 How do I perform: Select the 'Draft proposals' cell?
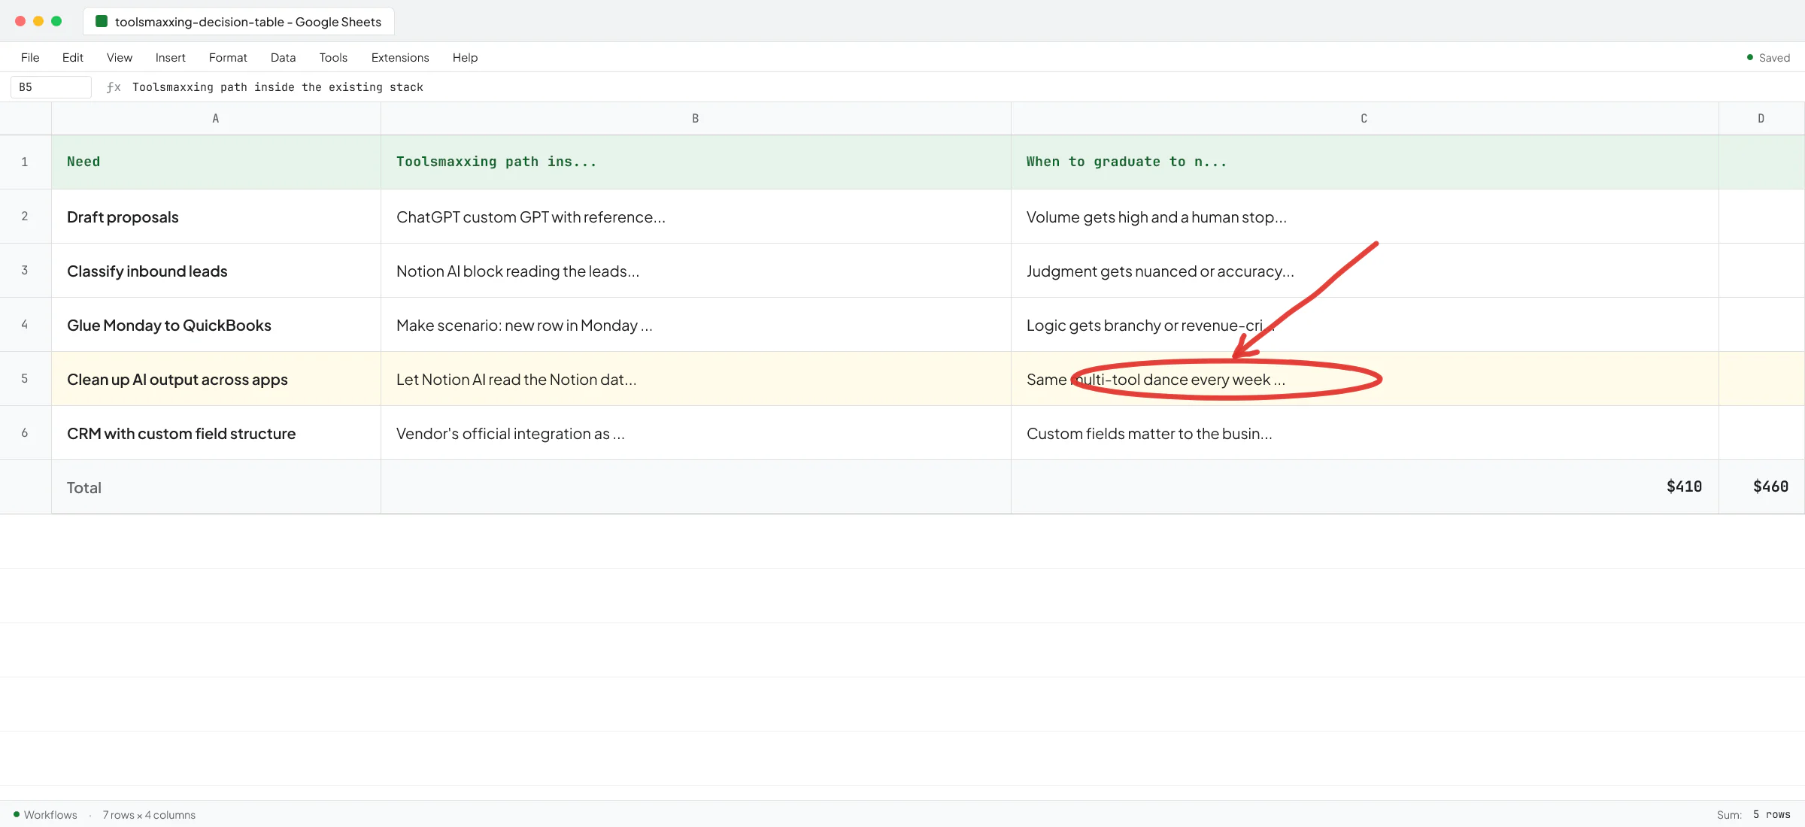[x=216, y=217]
